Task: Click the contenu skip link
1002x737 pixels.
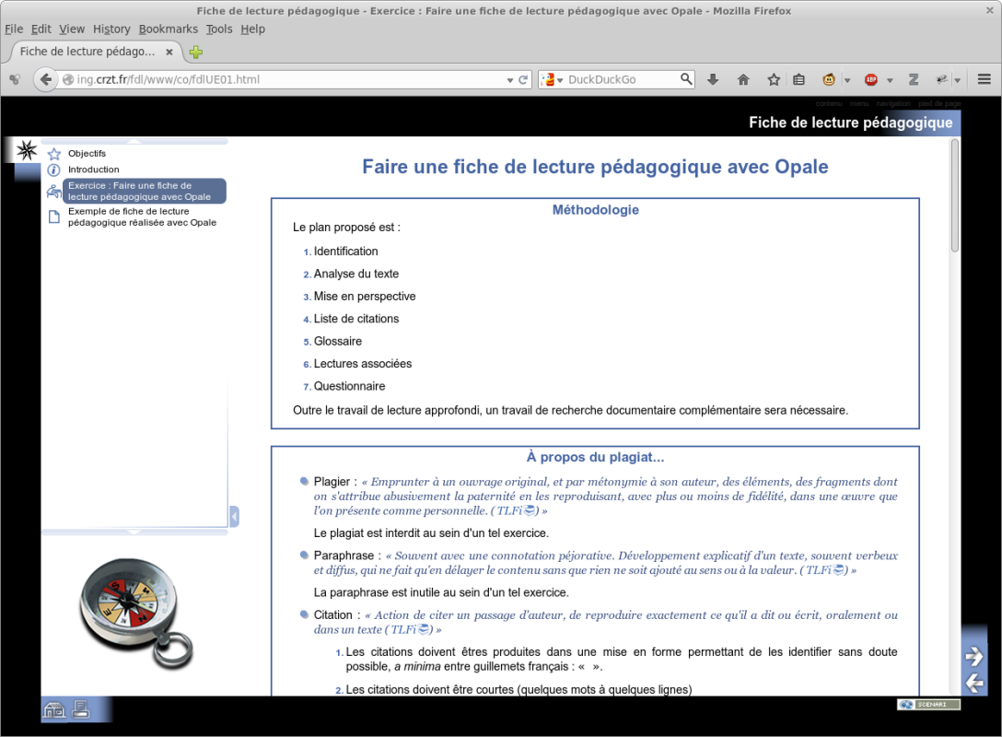Action: tap(828, 103)
